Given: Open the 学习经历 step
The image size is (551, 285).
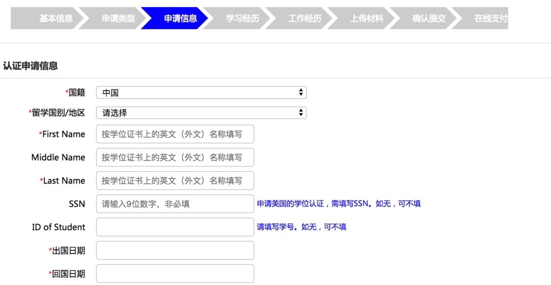Looking at the screenshot, I should click(x=242, y=19).
